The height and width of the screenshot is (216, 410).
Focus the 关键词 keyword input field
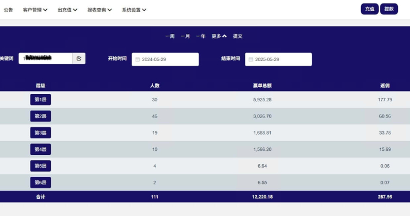click(x=46, y=58)
